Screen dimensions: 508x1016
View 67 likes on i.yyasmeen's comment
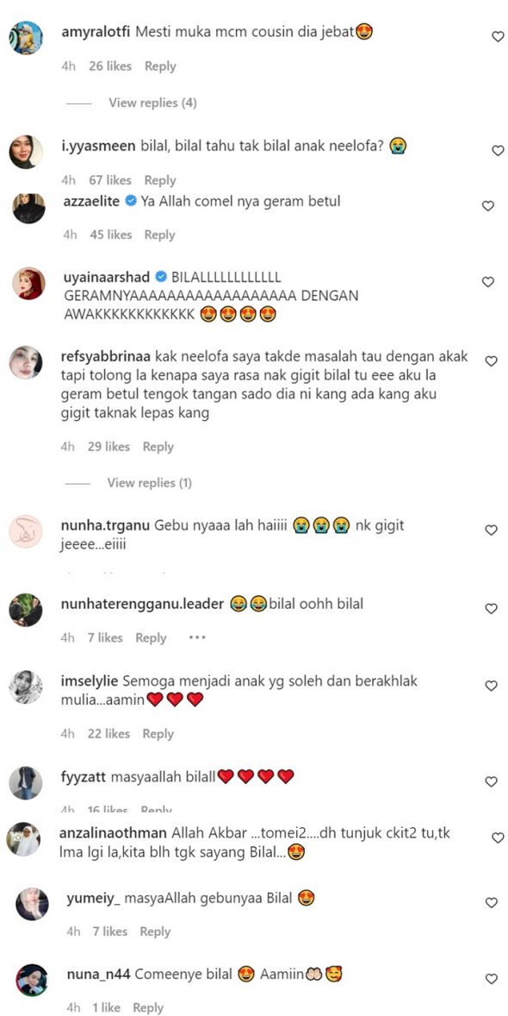click(110, 180)
